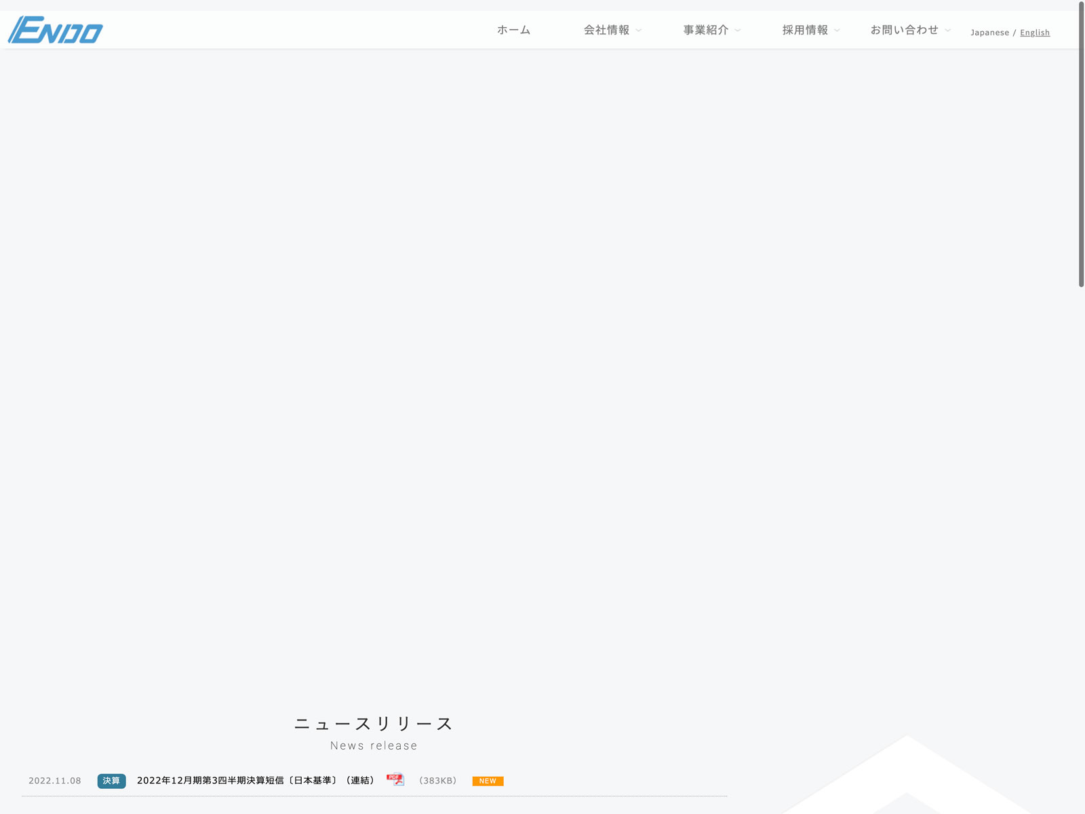
Task: Open the 2022年12月期第3四半期決算短信 news link
Action: (x=256, y=780)
